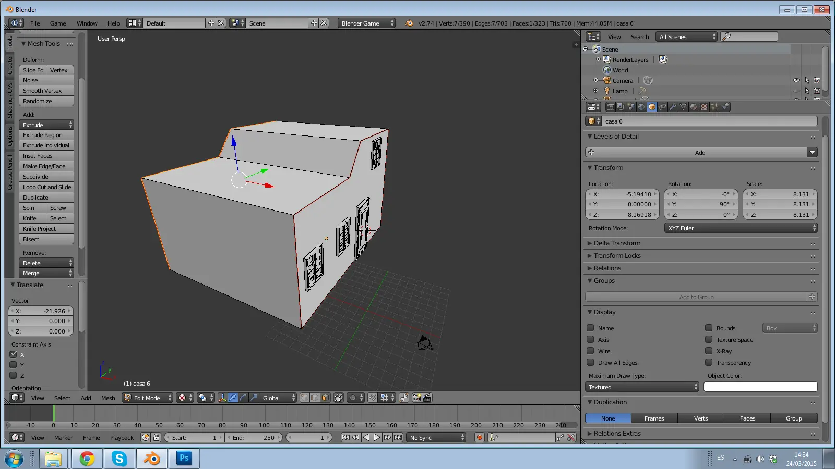Viewport: 835px width, 469px height.
Task: Click Loop Cut and Slide button
Action: [46, 187]
